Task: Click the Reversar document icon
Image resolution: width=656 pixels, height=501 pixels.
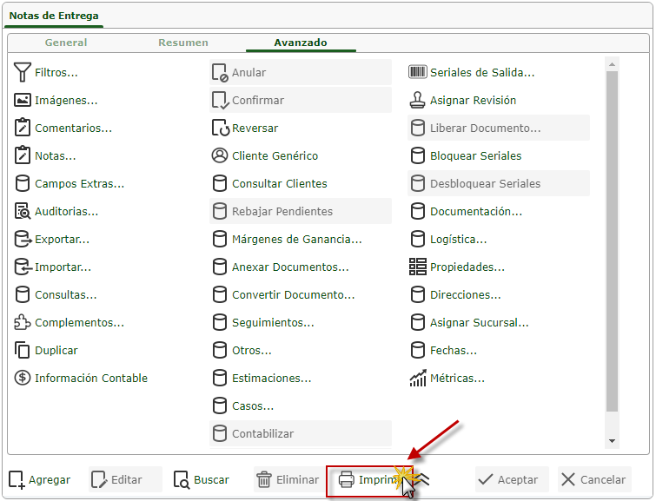Action: (x=220, y=128)
